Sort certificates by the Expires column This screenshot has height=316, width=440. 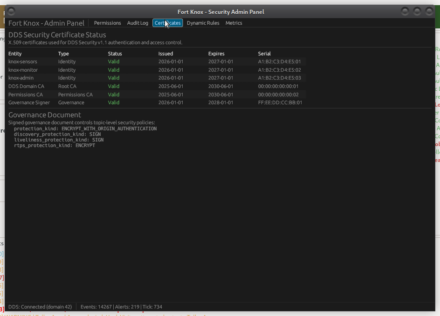tap(216, 54)
